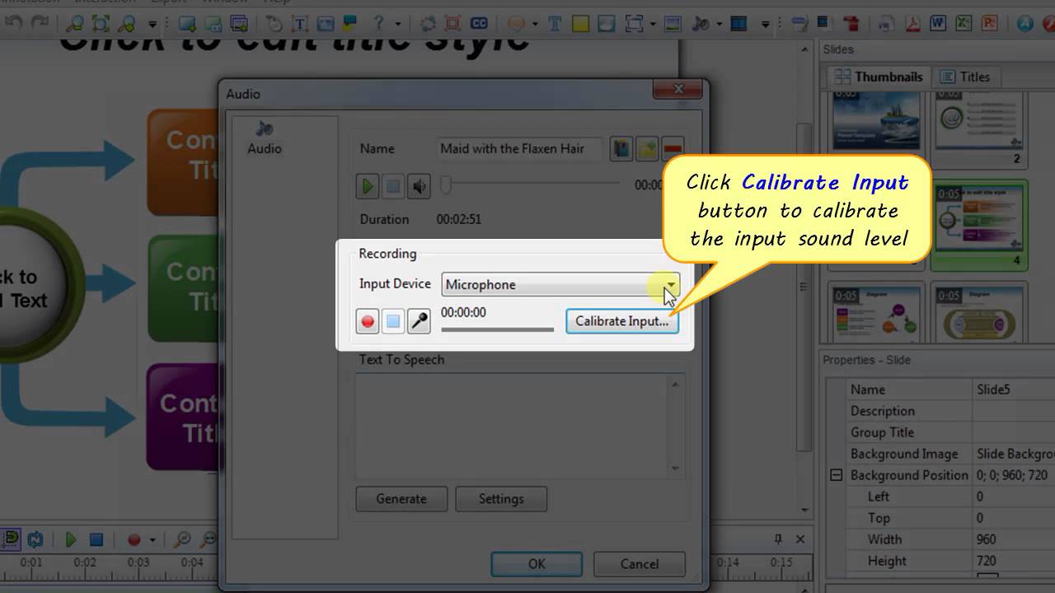Click the 0:03 mark on the timeline ruler

pyautogui.click(x=138, y=563)
